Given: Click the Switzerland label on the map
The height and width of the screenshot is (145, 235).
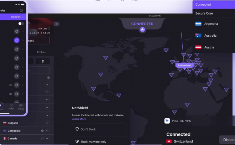Looking at the screenshot, I should (184, 65).
